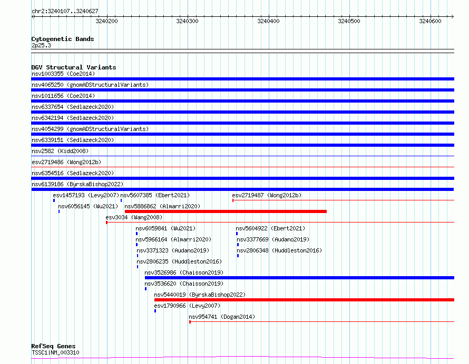The width and height of the screenshot is (469, 364).
Task: Click the nsv1003355 (Coe2014) variant bar
Action: (242, 79)
